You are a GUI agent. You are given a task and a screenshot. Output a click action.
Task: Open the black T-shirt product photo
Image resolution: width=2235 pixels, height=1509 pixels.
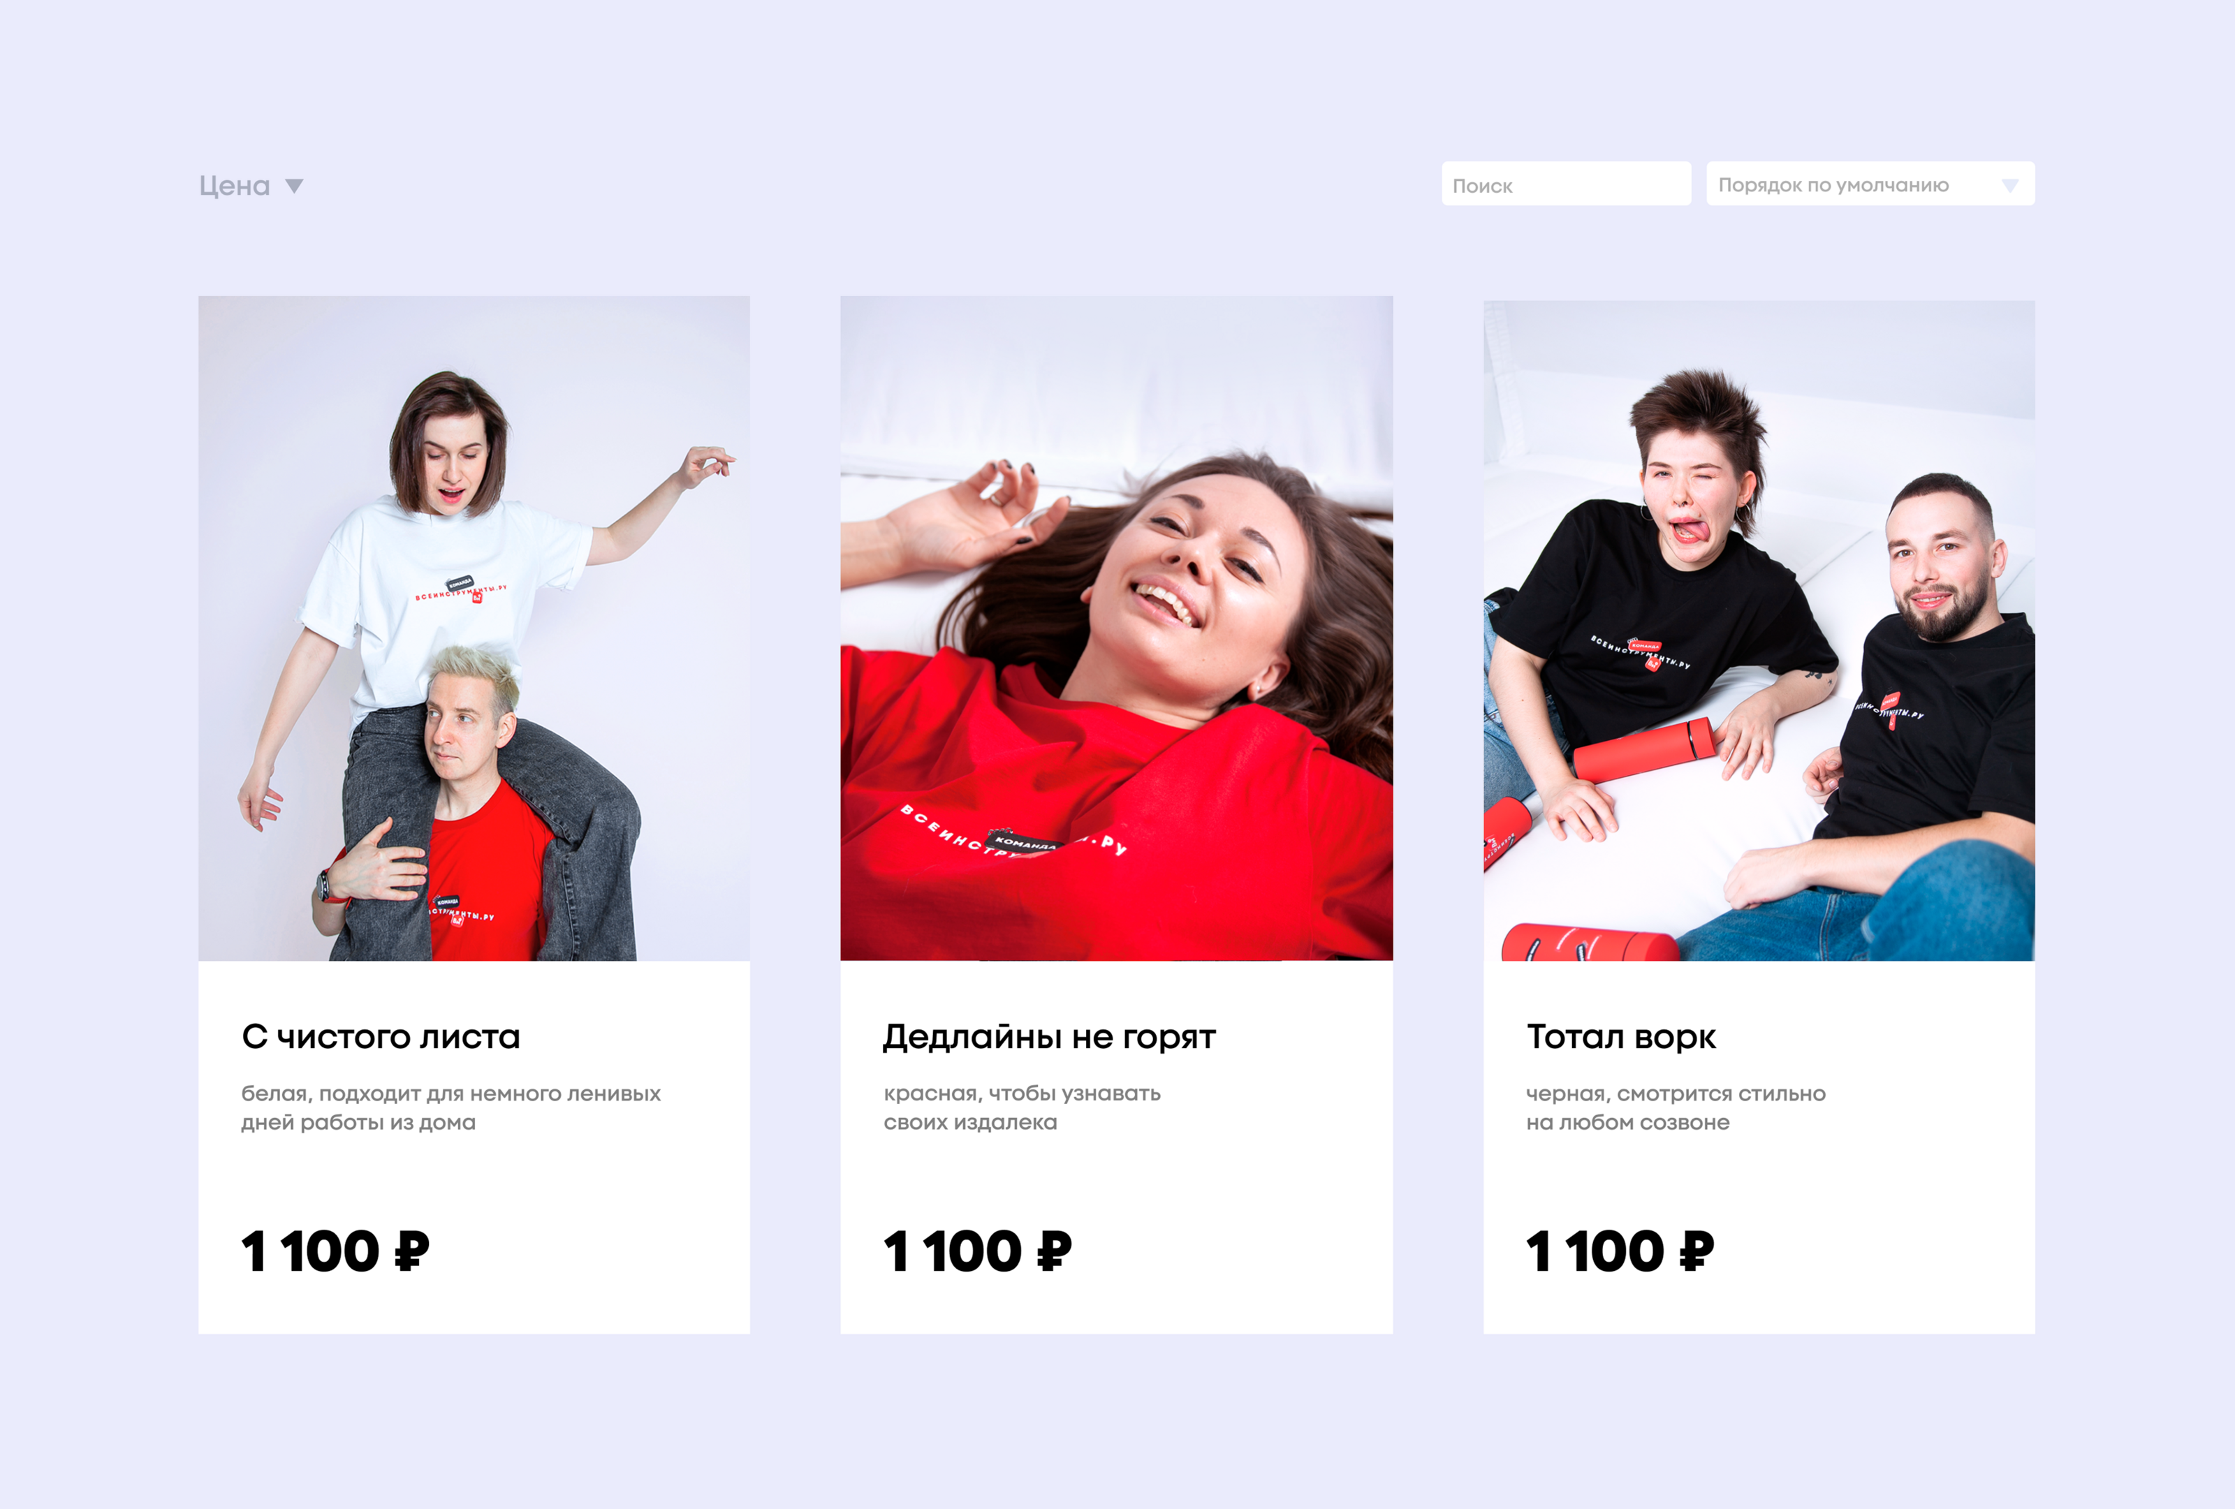[x=1759, y=630]
